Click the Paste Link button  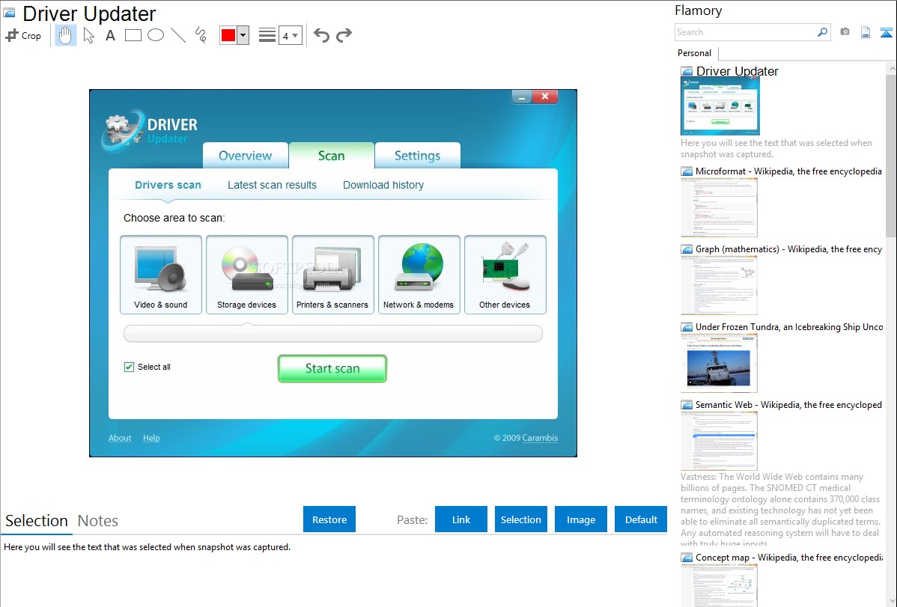[461, 519]
